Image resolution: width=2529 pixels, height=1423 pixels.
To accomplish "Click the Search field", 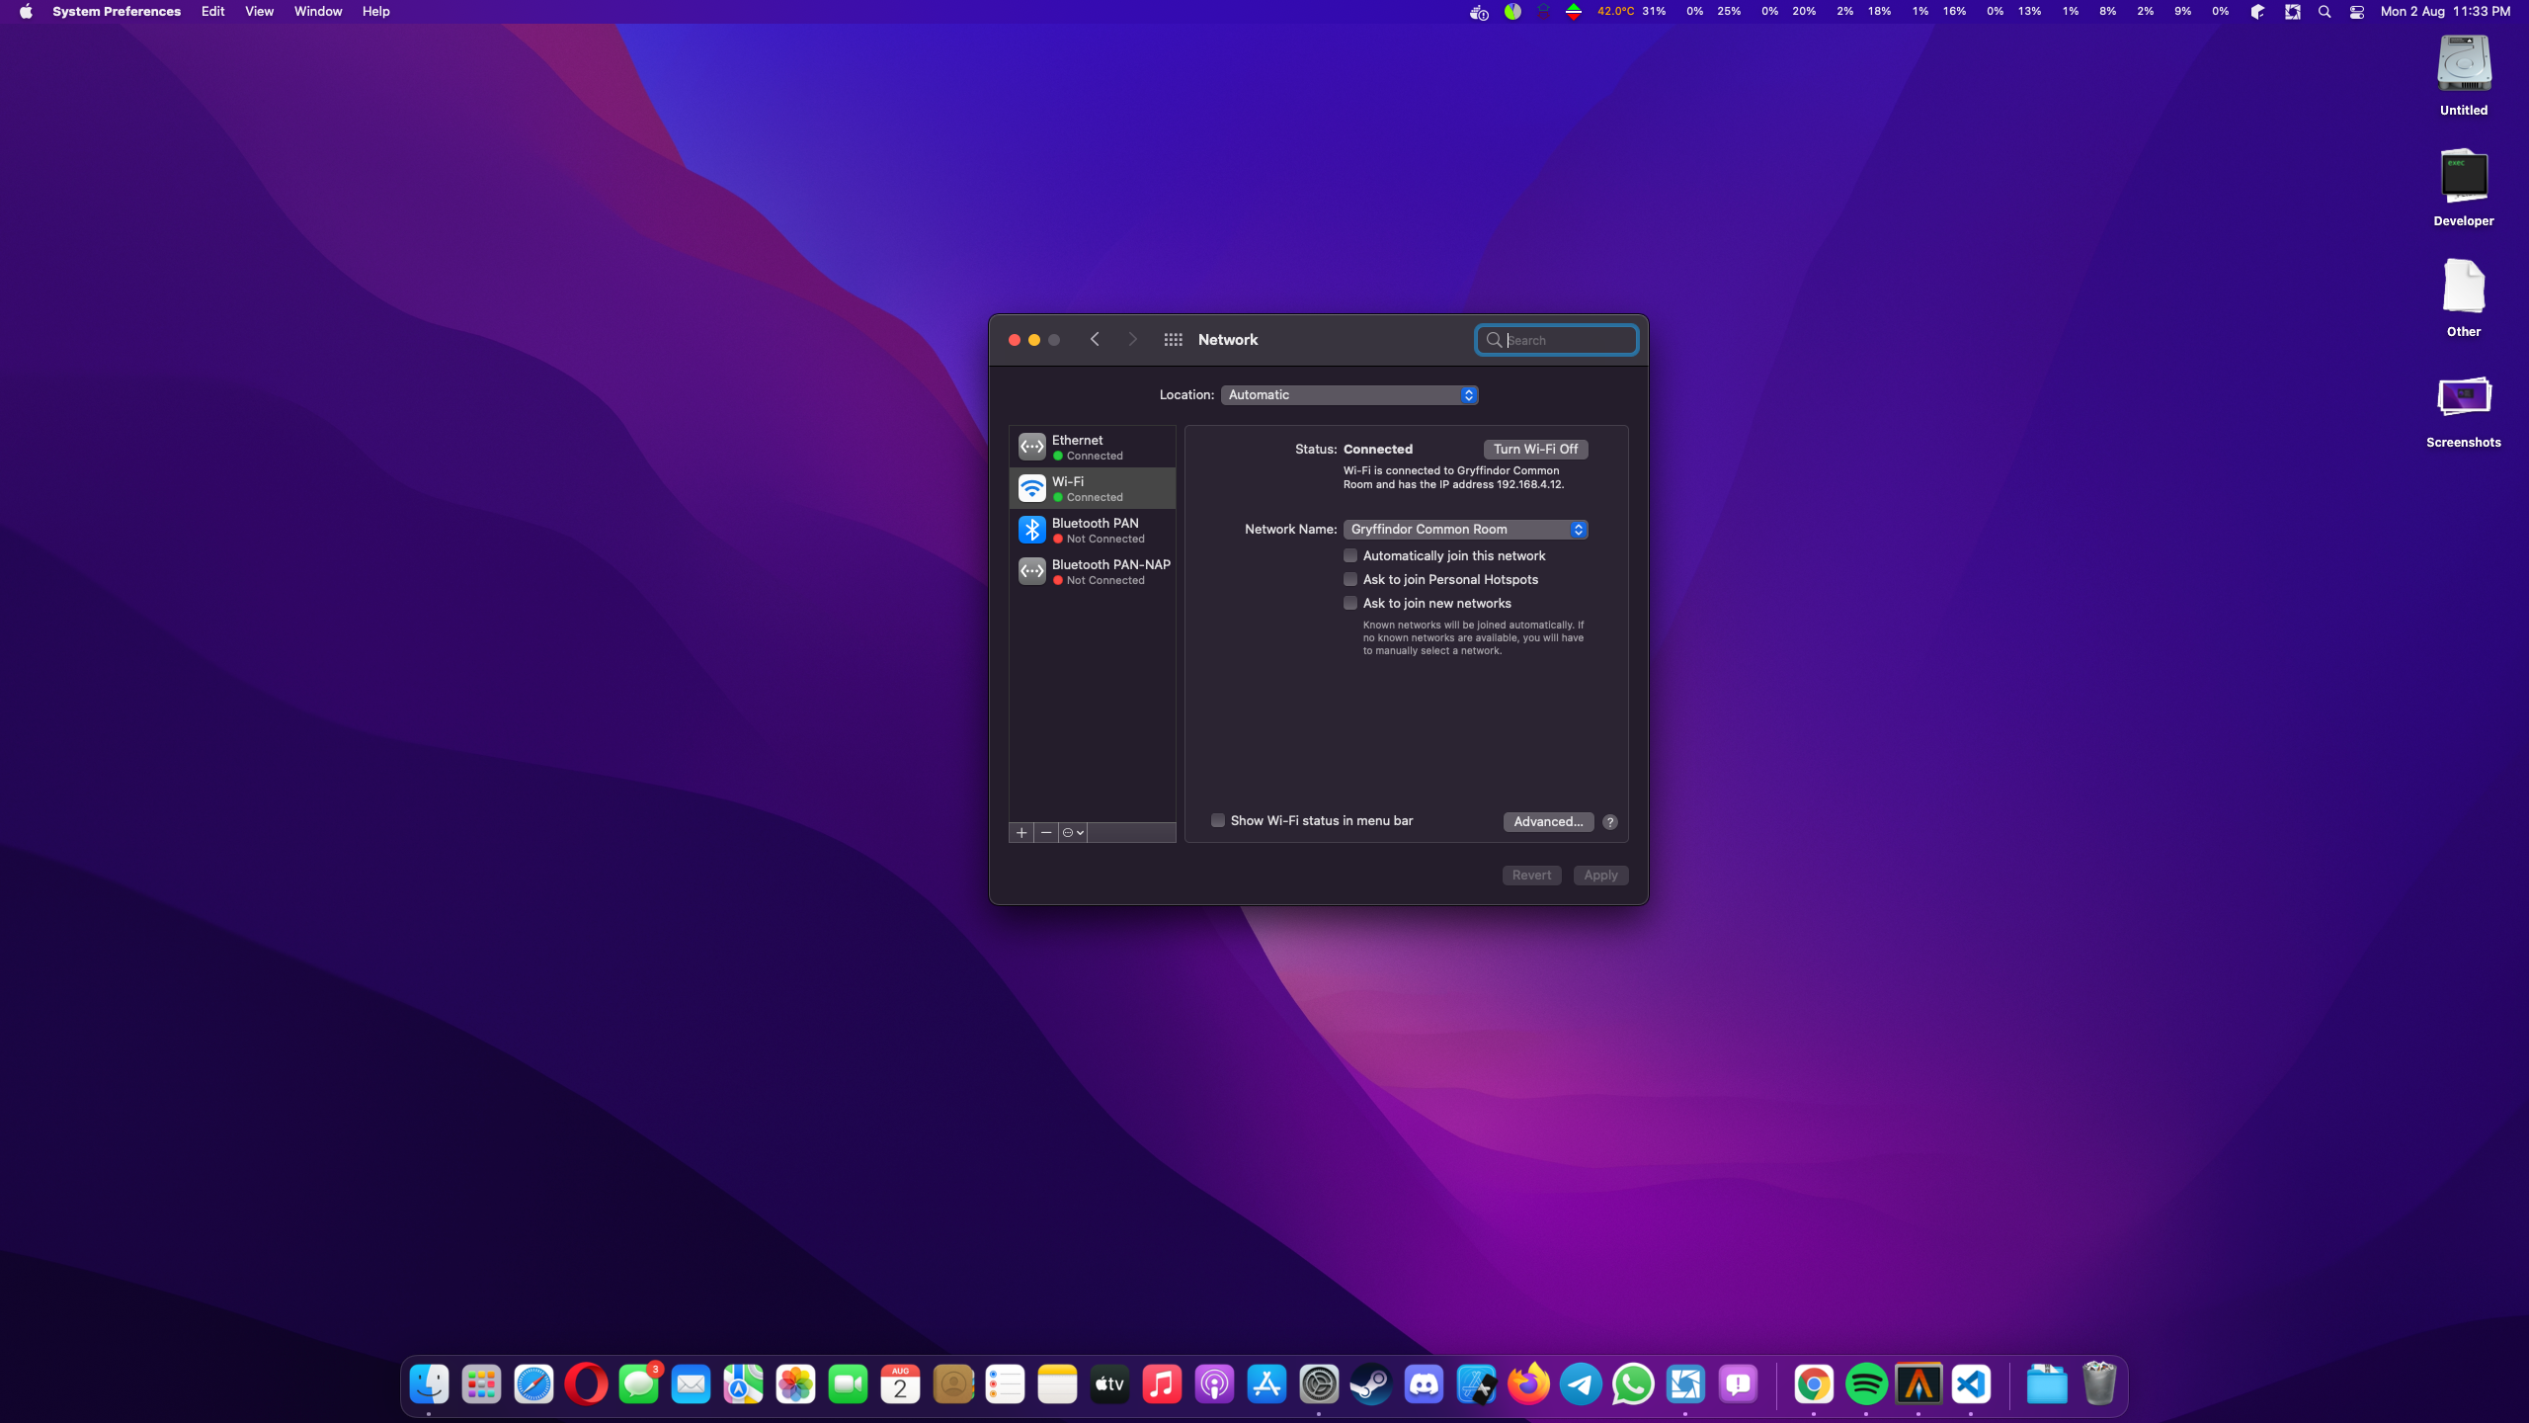I will [1567, 341].
